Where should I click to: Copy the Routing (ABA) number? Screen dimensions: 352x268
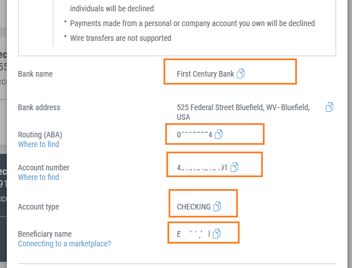click(219, 134)
